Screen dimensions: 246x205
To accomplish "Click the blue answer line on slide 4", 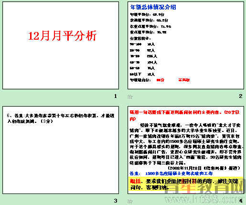I will pos(171,173).
